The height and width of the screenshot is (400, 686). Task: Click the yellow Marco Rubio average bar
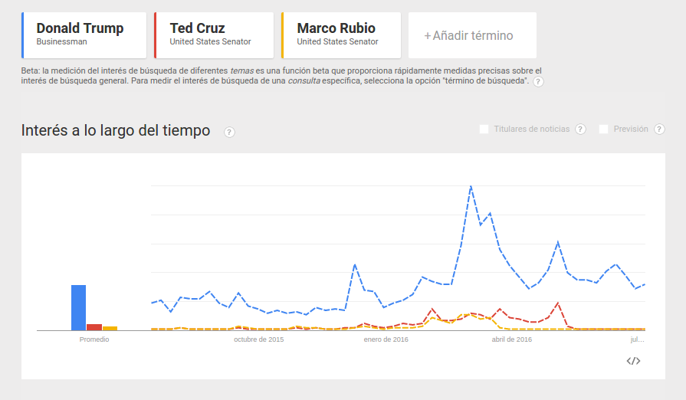tap(110, 328)
